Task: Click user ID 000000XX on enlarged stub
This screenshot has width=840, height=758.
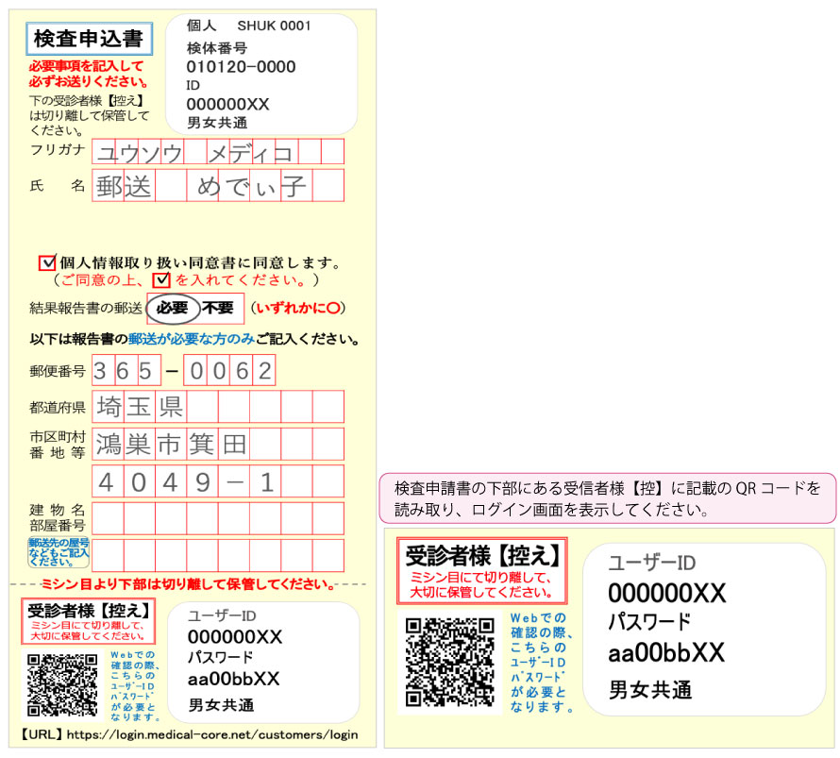Action: 667,594
